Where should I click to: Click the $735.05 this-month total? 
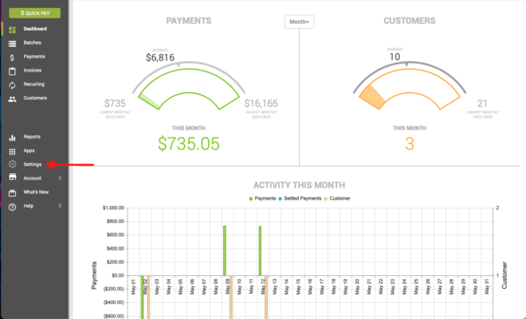click(189, 144)
